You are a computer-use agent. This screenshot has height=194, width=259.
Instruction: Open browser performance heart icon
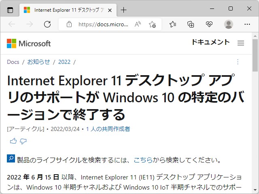[x=209, y=24]
